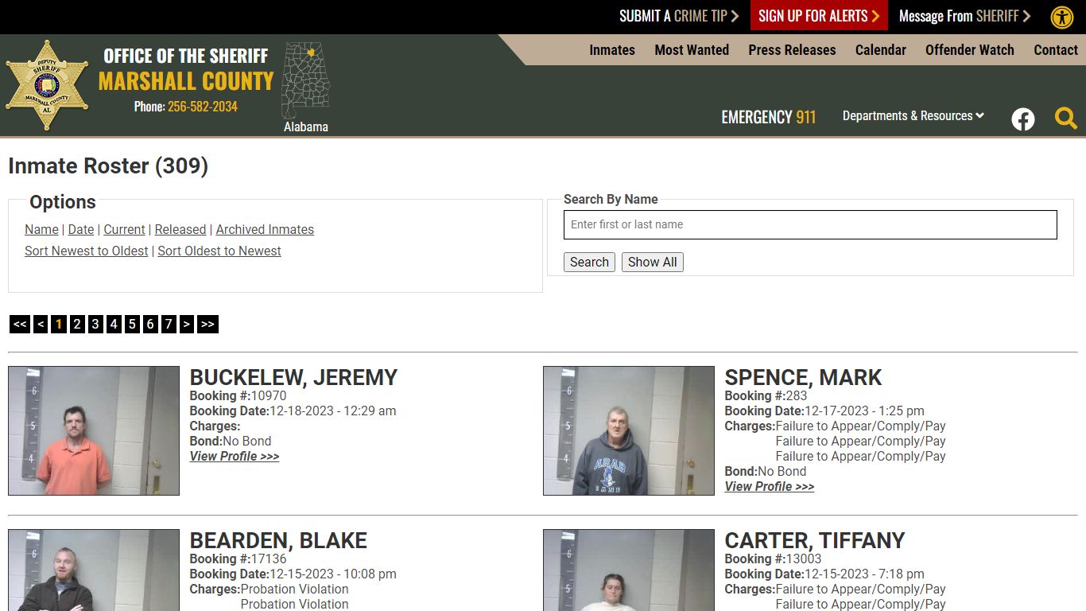Click Submit a Crime Tip
The width and height of the screenshot is (1086, 611).
(679, 16)
